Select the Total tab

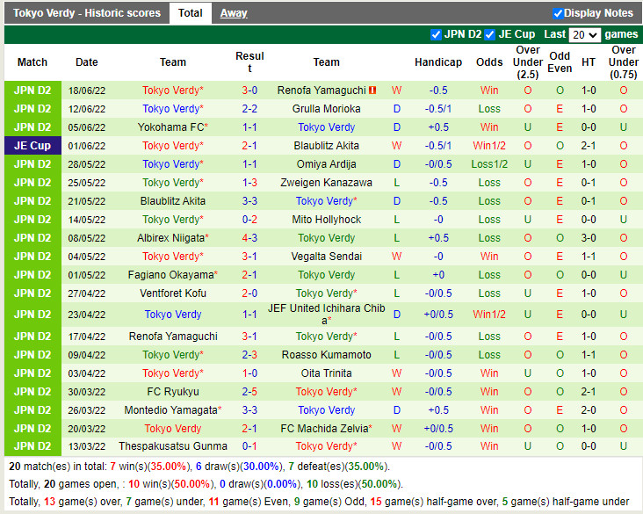coord(190,13)
